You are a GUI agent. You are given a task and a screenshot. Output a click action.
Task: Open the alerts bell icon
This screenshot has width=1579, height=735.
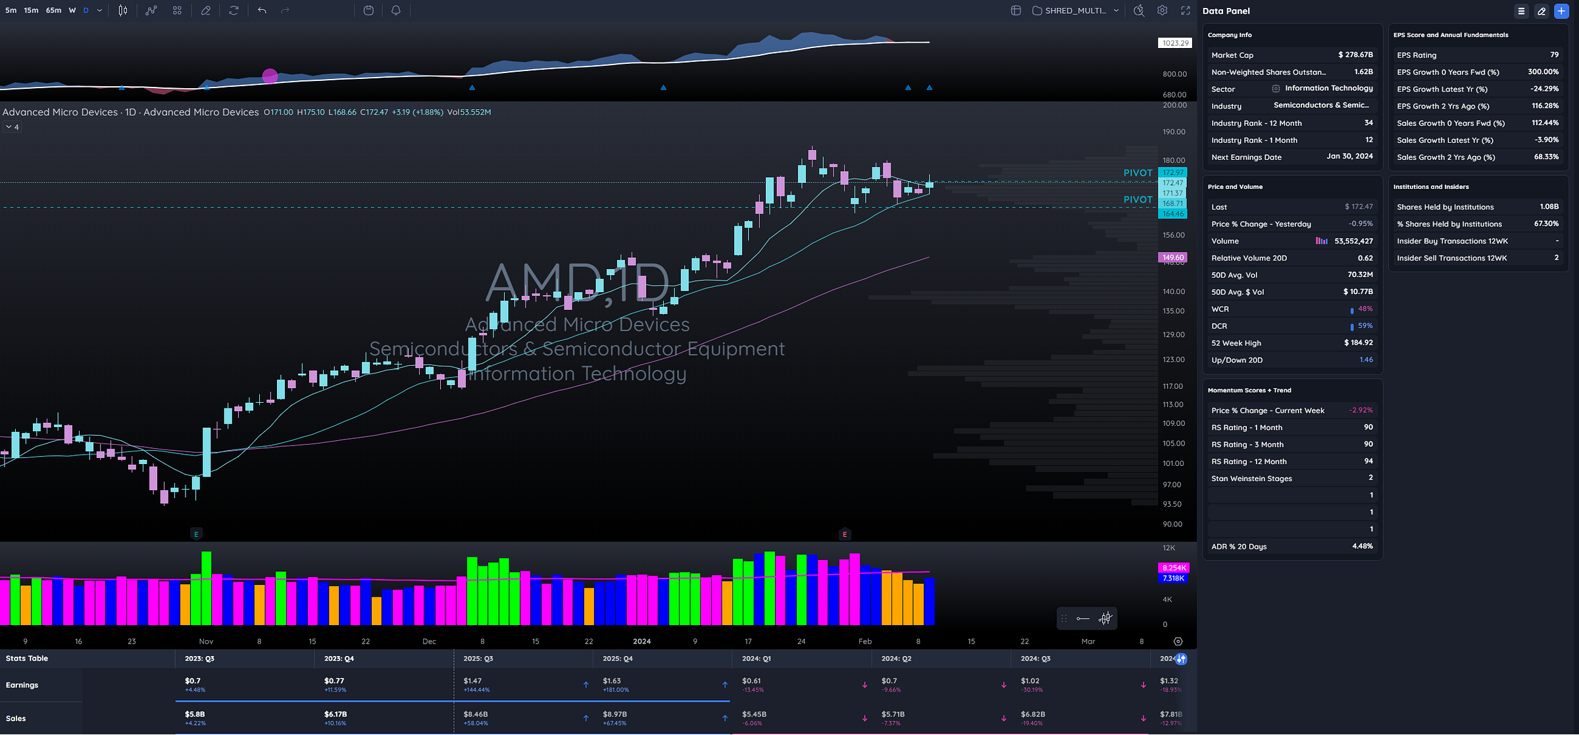tap(395, 11)
